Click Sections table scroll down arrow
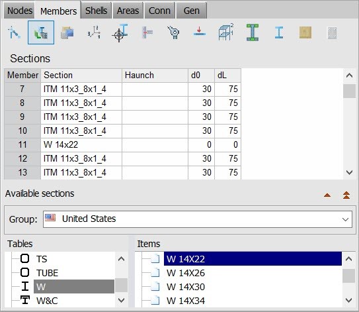 pos(349,172)
